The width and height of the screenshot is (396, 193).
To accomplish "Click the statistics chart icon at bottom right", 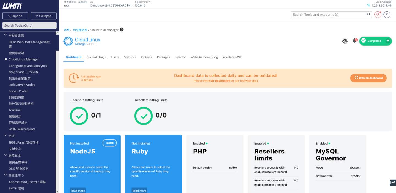I will 393,183.
